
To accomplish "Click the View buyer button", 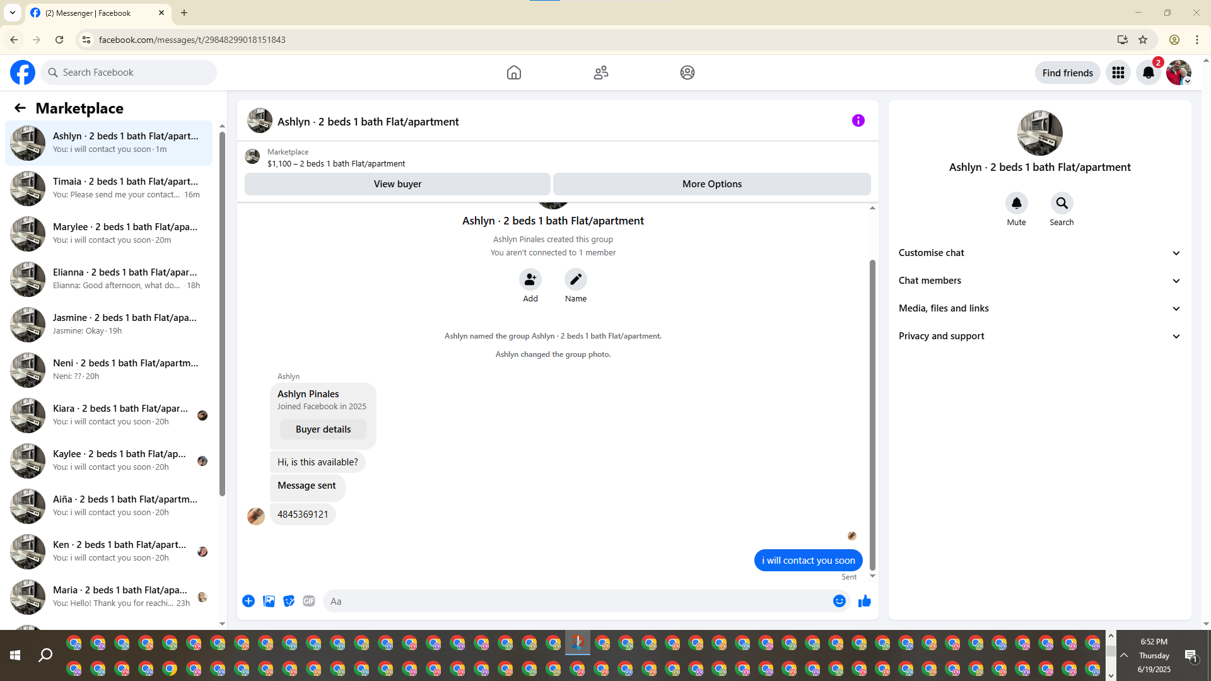I will tap(397, 184).
